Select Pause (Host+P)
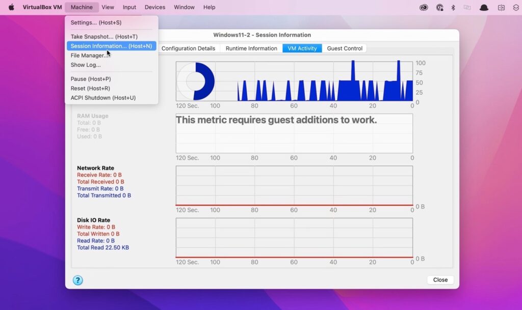The image size is (522, 310). [112, 79]
